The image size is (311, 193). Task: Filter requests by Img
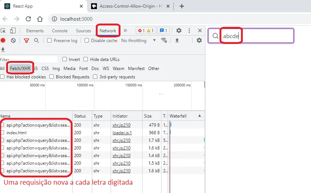point(56,69)
